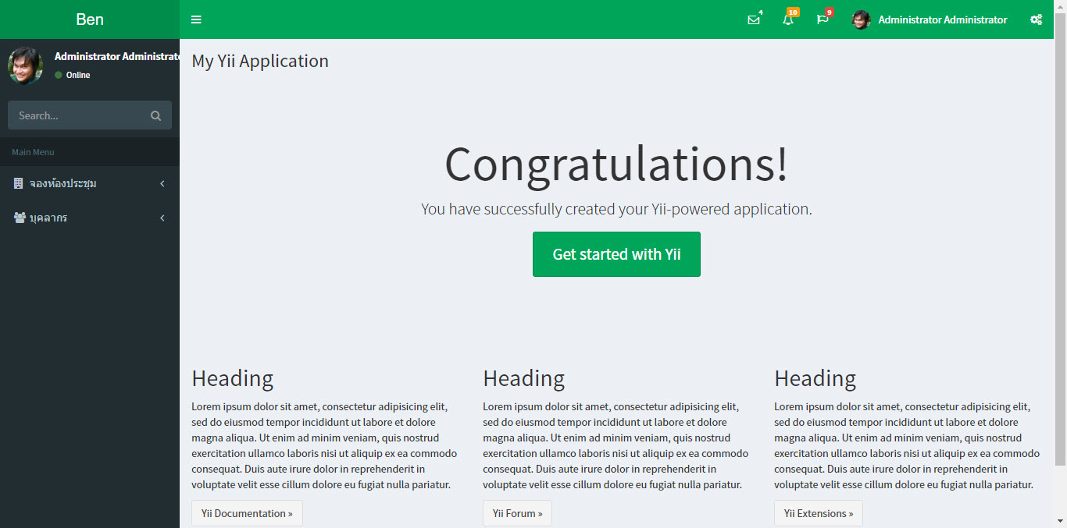Open notifications bell icon
Image resolution: width=1067 pixels, height=528 pixels.
point(788,19)
